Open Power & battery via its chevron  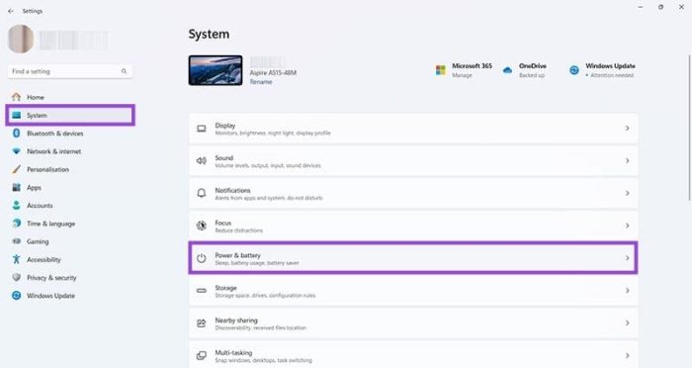(627, 258)
